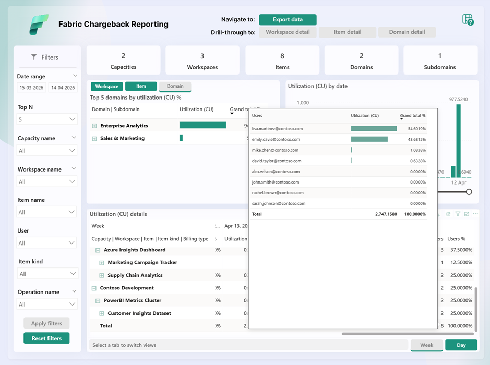Collapse the PowerBI Metrics Cluster row
Screen dimensions: 490x365
coord(98,301)
